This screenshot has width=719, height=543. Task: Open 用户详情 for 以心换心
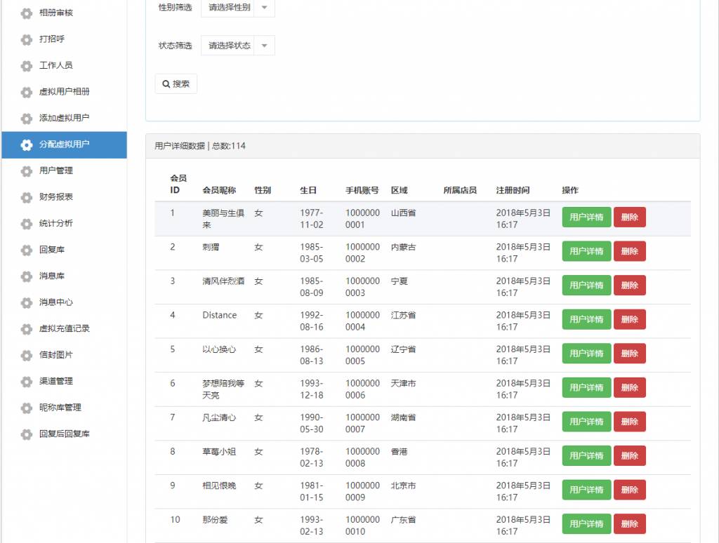pos(586,354)
